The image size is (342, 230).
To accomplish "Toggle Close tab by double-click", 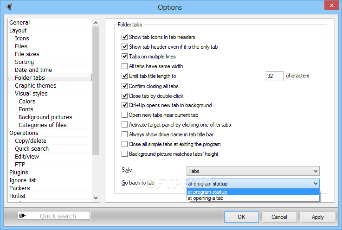I will click(124, 96).
